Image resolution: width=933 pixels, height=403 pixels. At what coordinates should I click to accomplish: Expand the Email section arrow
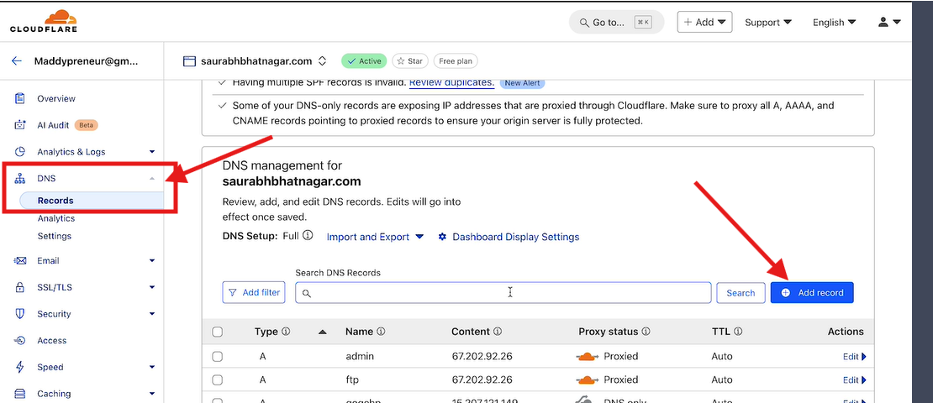(x=152, y=260)
